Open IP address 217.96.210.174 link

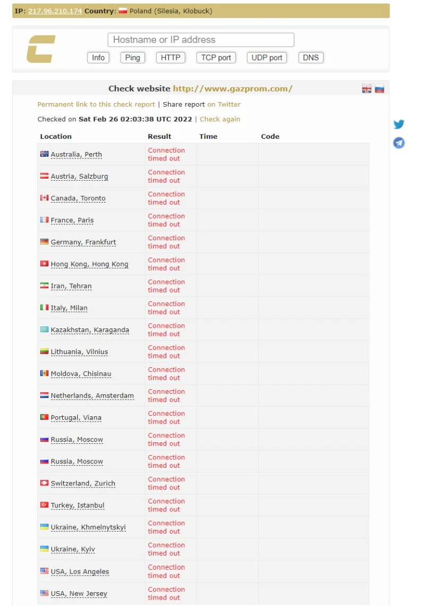pyautogui.click(x=55, y=11)
